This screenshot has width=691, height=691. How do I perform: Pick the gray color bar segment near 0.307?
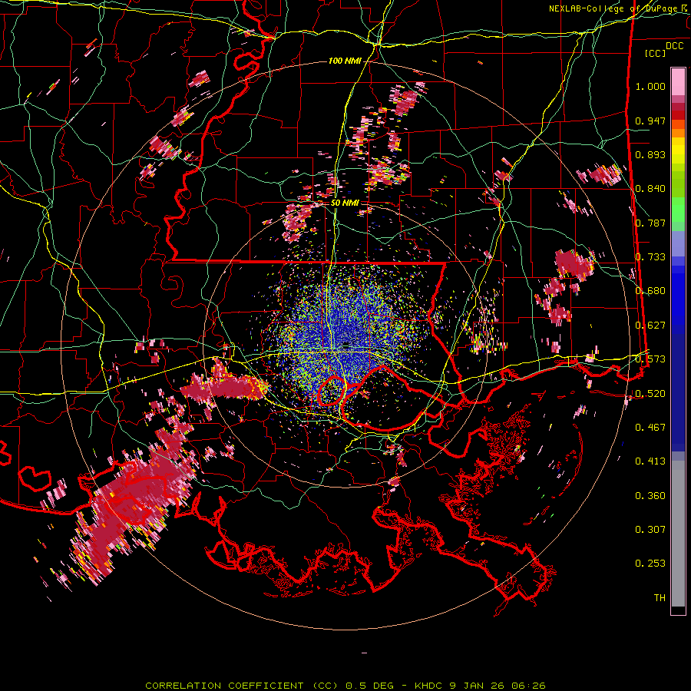pyautogui.click(x=678, y=534)
